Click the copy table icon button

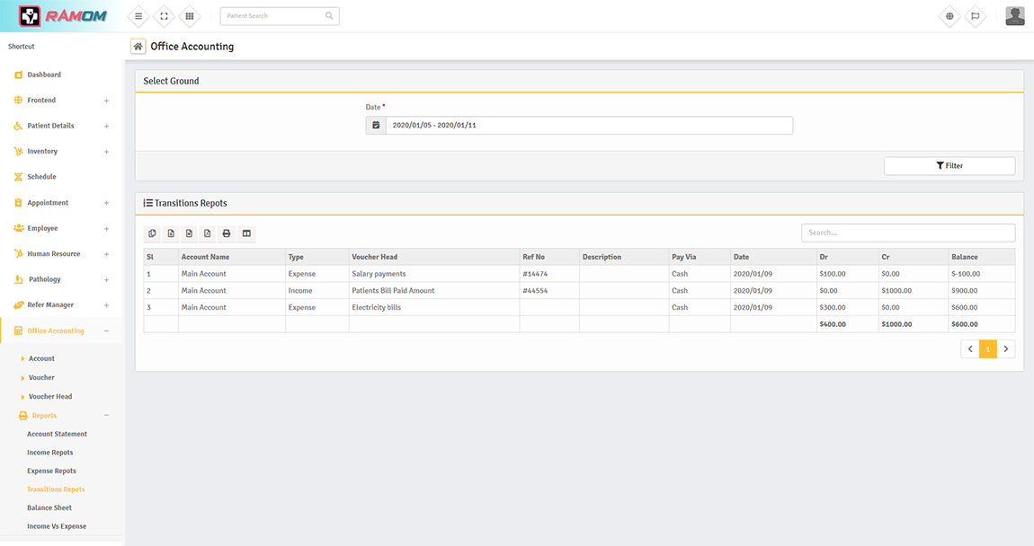(x=152, y=233)
